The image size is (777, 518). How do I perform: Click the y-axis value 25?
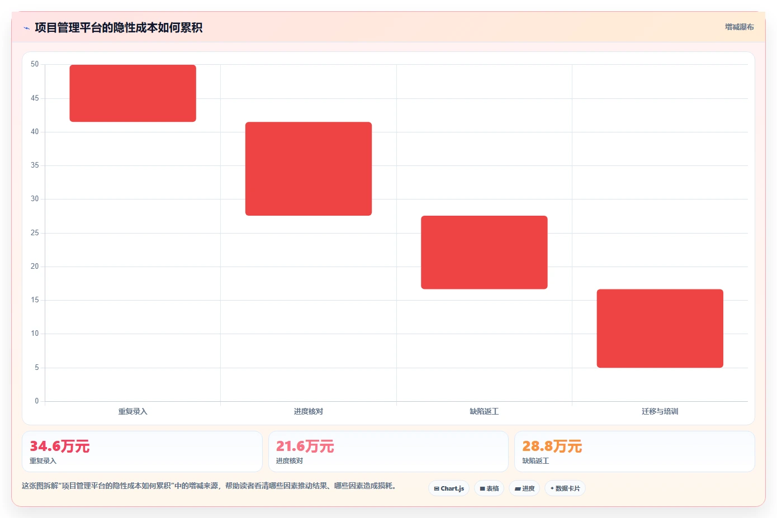click(35, 233)
